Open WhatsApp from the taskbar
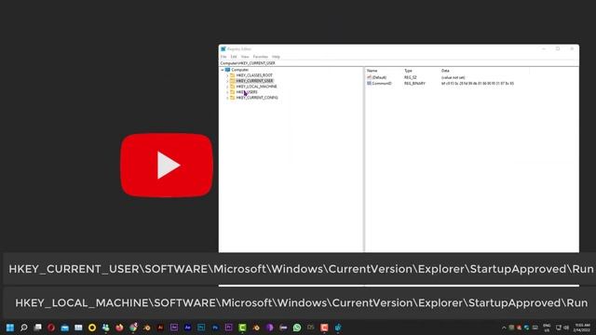 [x=297, y=328]
